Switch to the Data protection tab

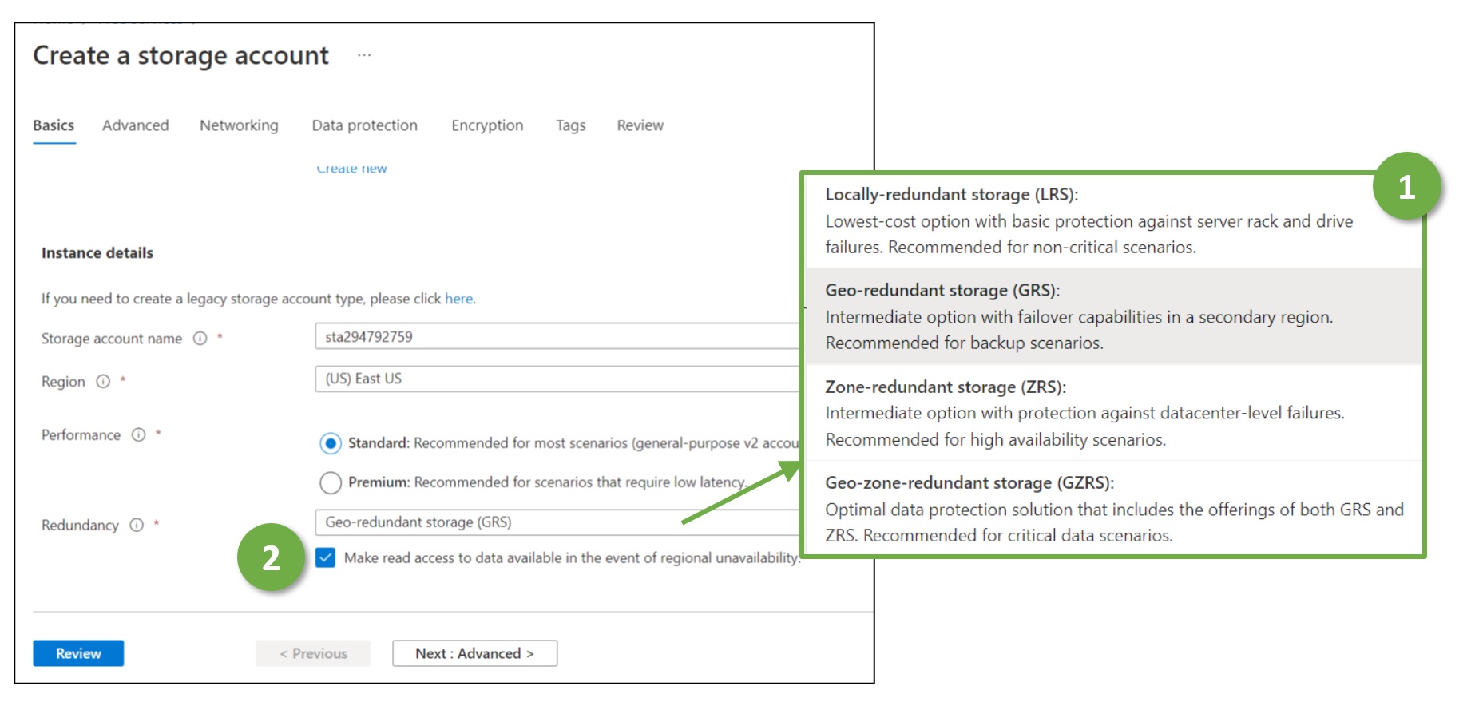(364, 125)
